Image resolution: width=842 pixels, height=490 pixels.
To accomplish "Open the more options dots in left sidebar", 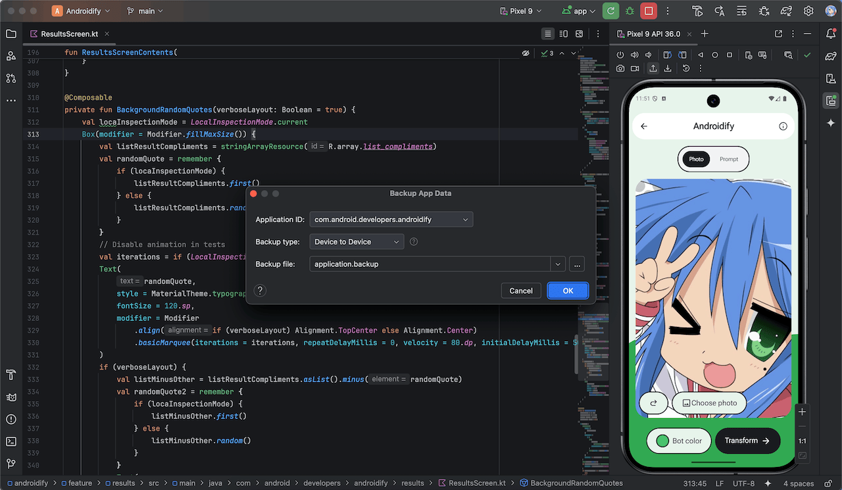I will [x=11, y=100].
